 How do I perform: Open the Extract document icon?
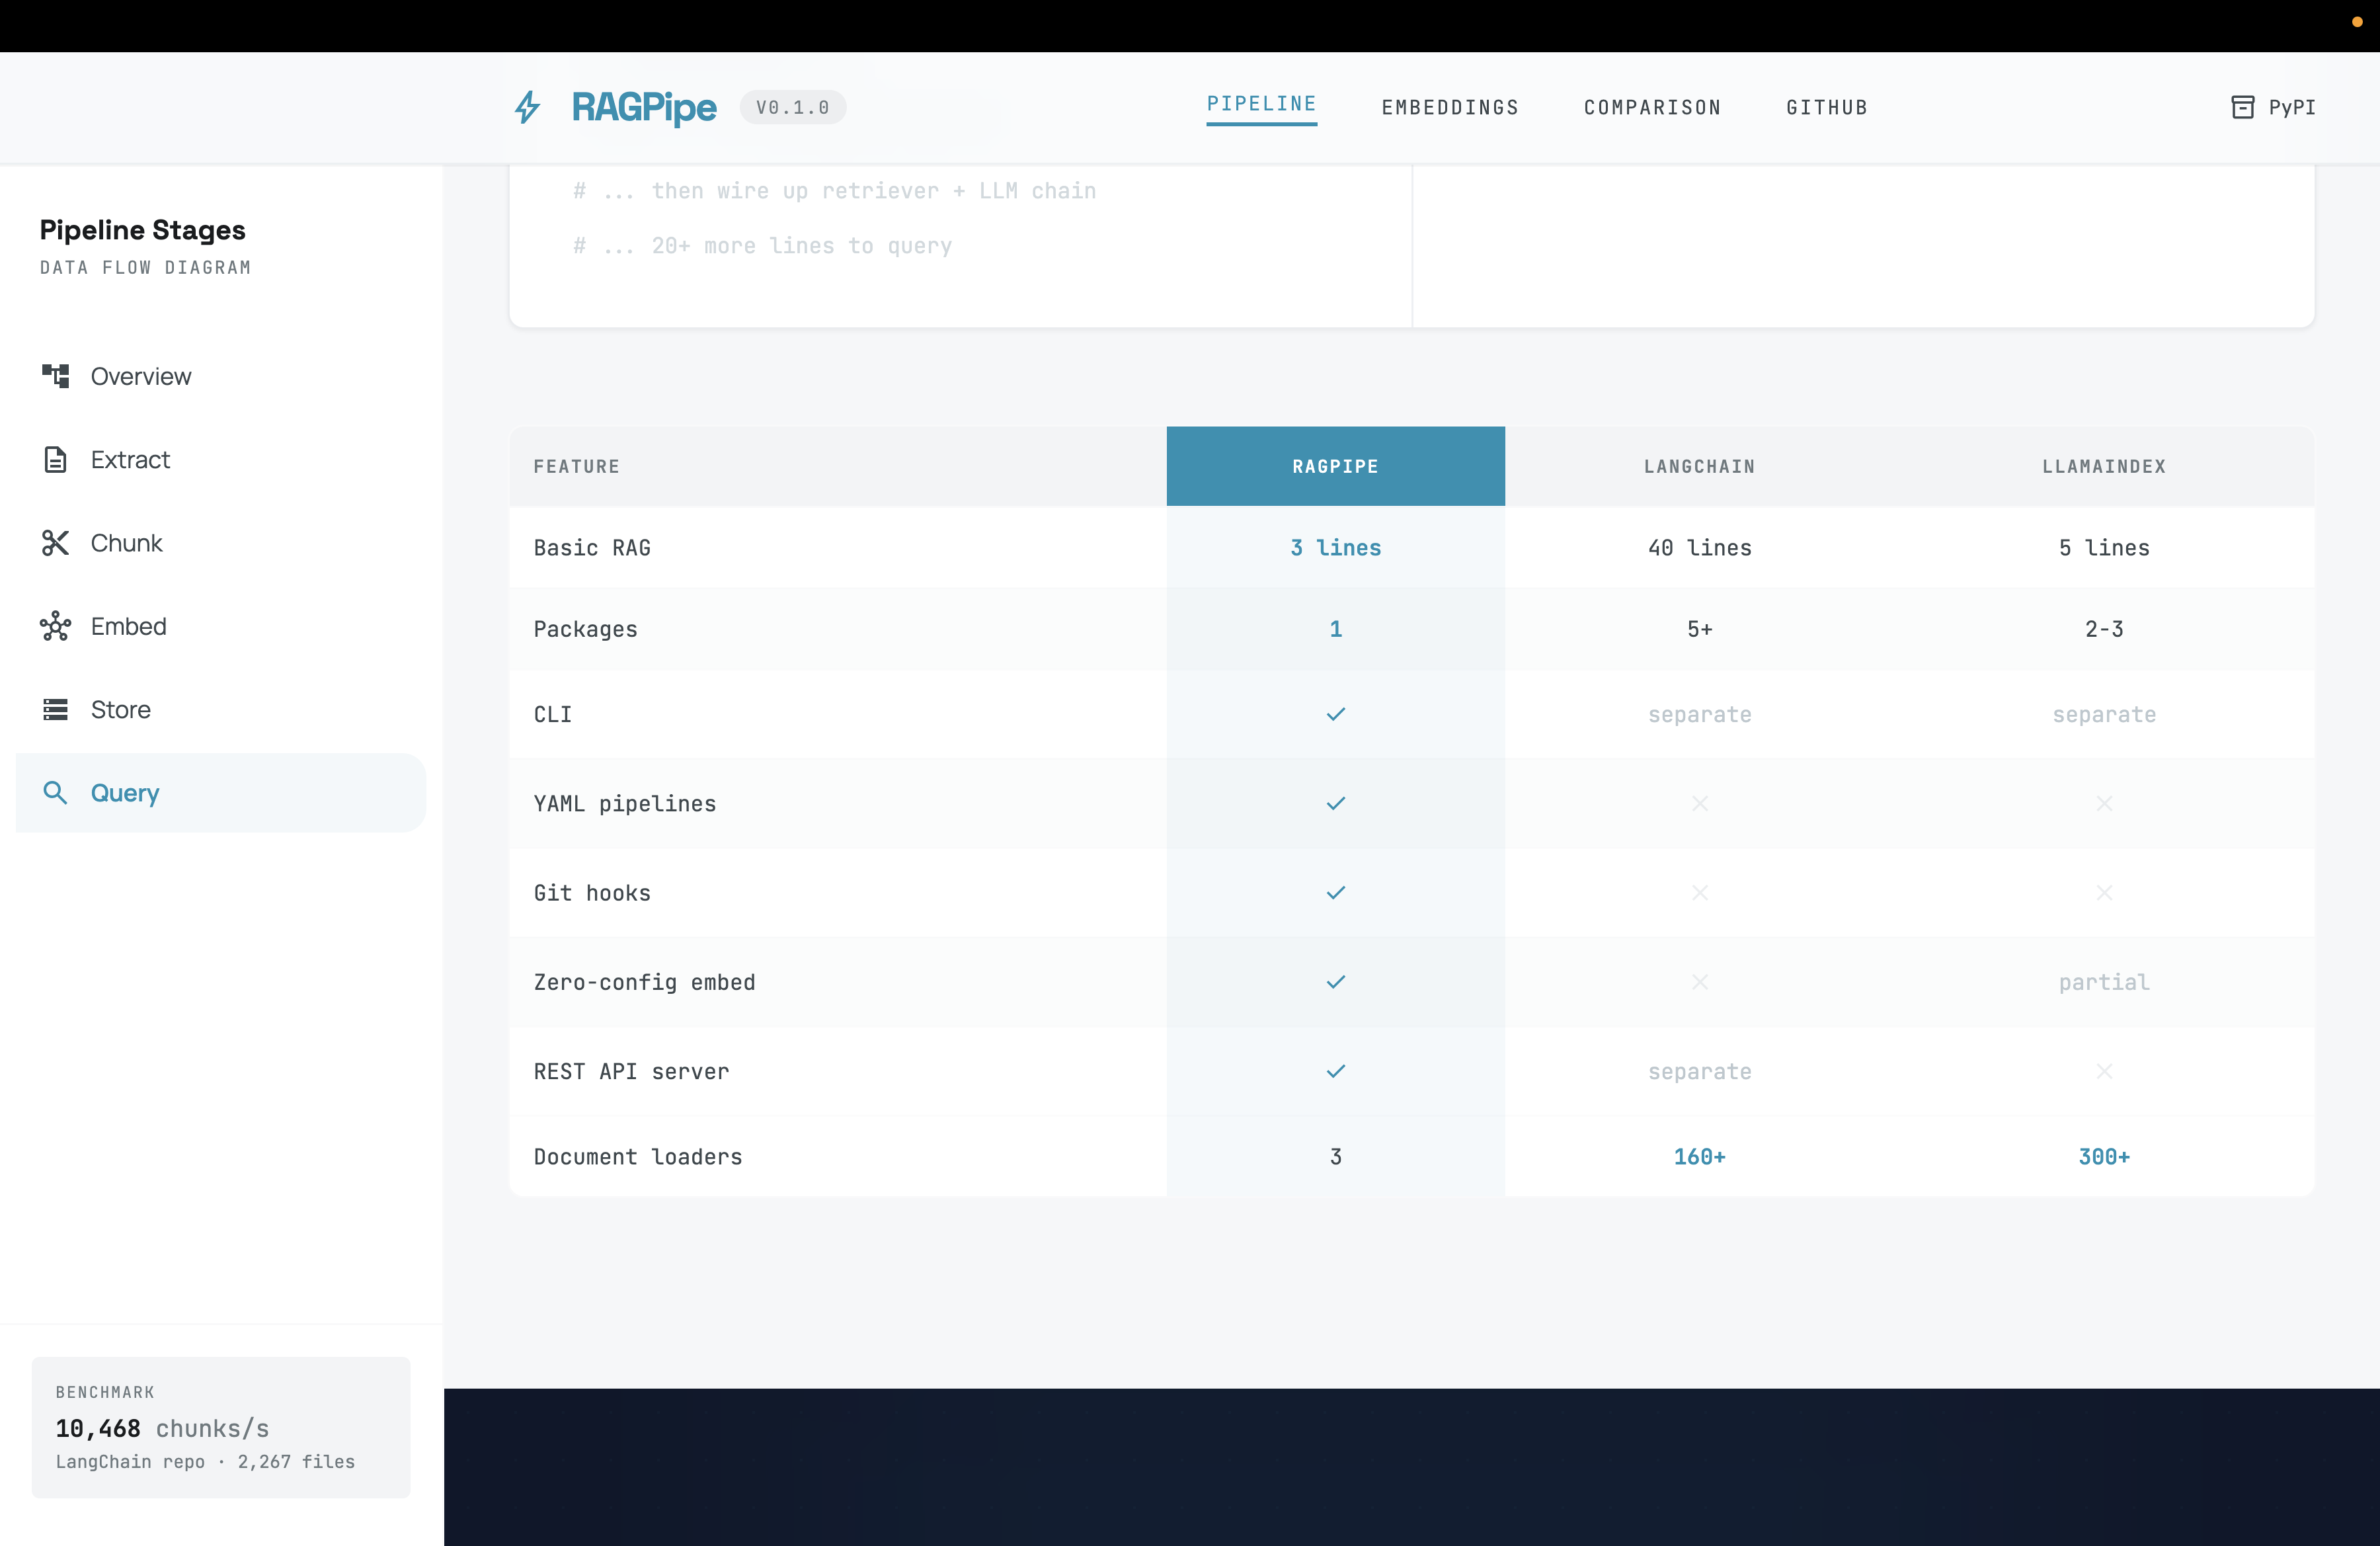click(x=55, y=459)
